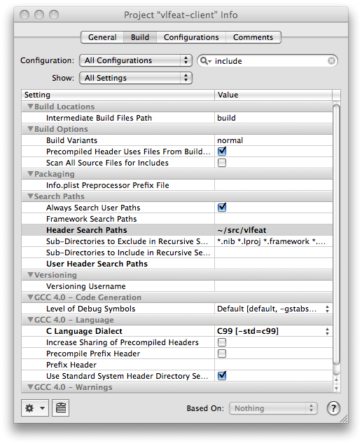Click the disabled Based On popup
Image resolution: width=362 pixels, height=444 pixels.
coord(273,408)
